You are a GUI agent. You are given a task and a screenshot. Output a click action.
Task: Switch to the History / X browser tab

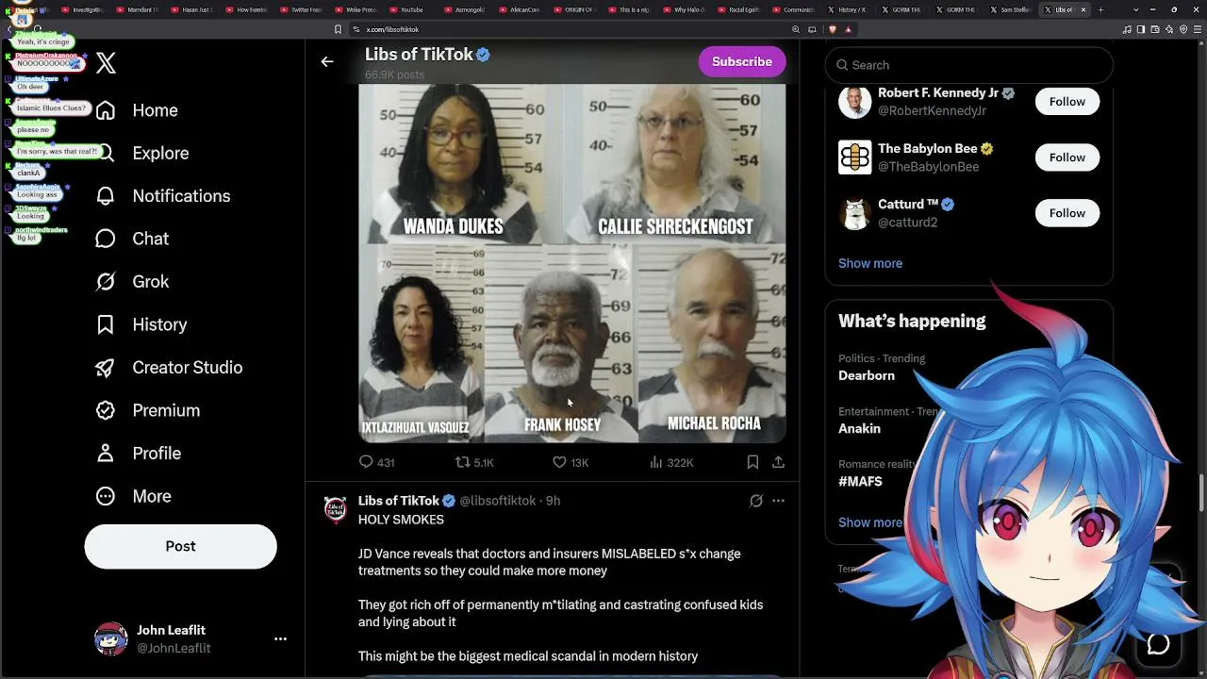[847, 9]
